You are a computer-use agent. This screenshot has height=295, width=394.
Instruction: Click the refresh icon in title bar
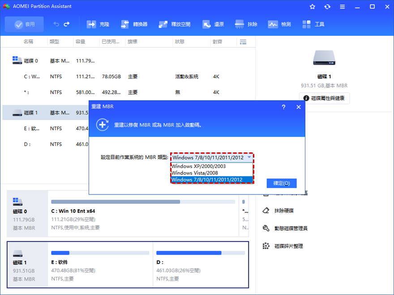point(327,7)
